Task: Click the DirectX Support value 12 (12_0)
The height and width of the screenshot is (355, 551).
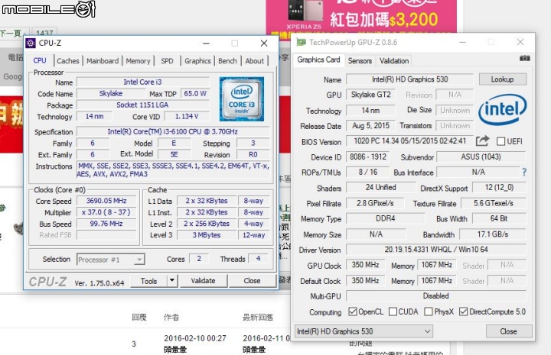Action: pos(499,188)
